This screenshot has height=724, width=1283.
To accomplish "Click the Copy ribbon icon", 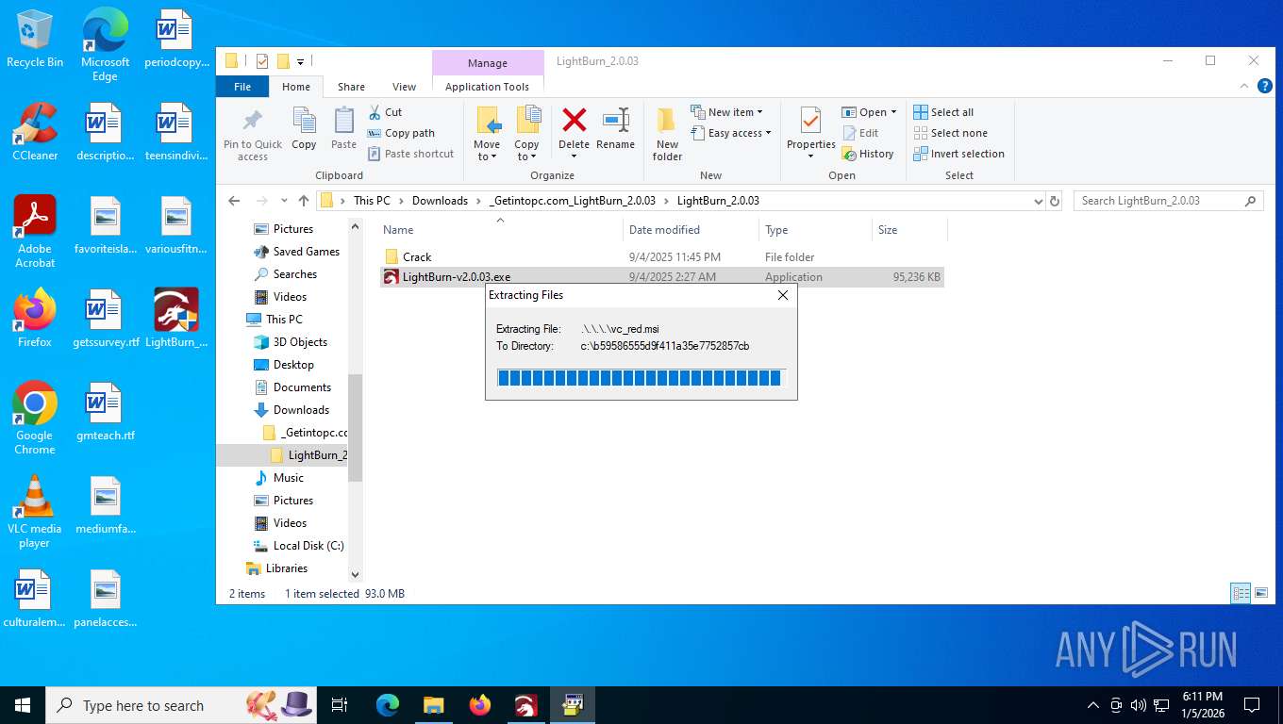I will (304, 121).
